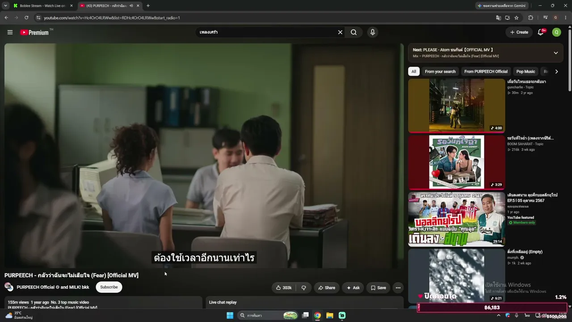Image resolution: width=572 pixels, height=322 pixels.
Task: Open the Windows Start menu
Action: tap(230, 315)
